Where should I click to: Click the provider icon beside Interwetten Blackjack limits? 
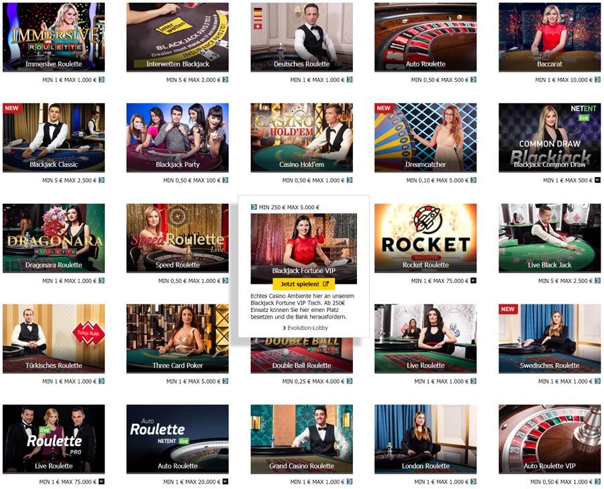click(x=225, y=80)
